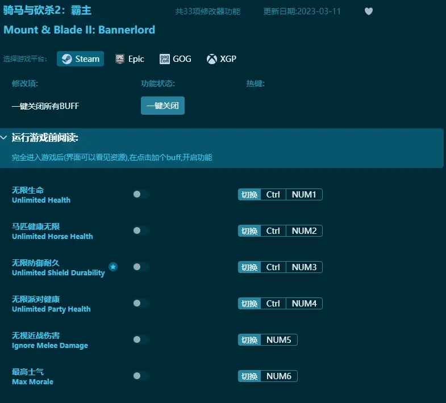Click the NUM1 hotkey box

click(304, 195)
